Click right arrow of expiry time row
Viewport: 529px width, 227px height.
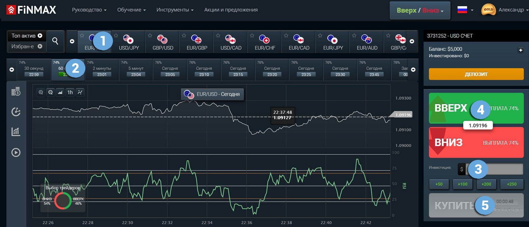coord(413,70)
